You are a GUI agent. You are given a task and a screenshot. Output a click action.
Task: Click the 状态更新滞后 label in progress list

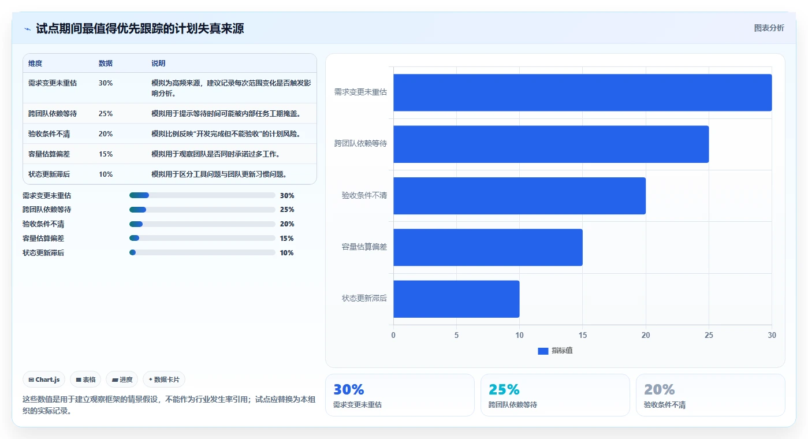coord(43,253)
